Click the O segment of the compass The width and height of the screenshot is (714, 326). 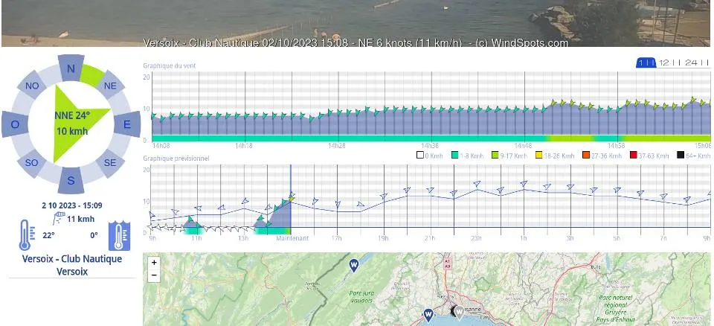[x=15, y=124]
